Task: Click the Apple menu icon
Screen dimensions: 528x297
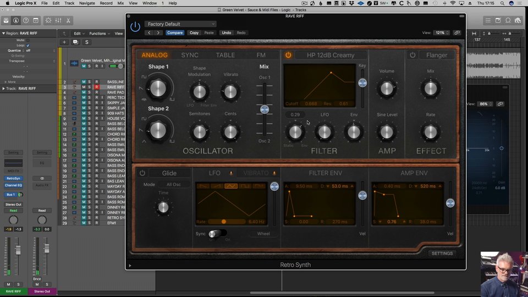Action: click(7, 3)
